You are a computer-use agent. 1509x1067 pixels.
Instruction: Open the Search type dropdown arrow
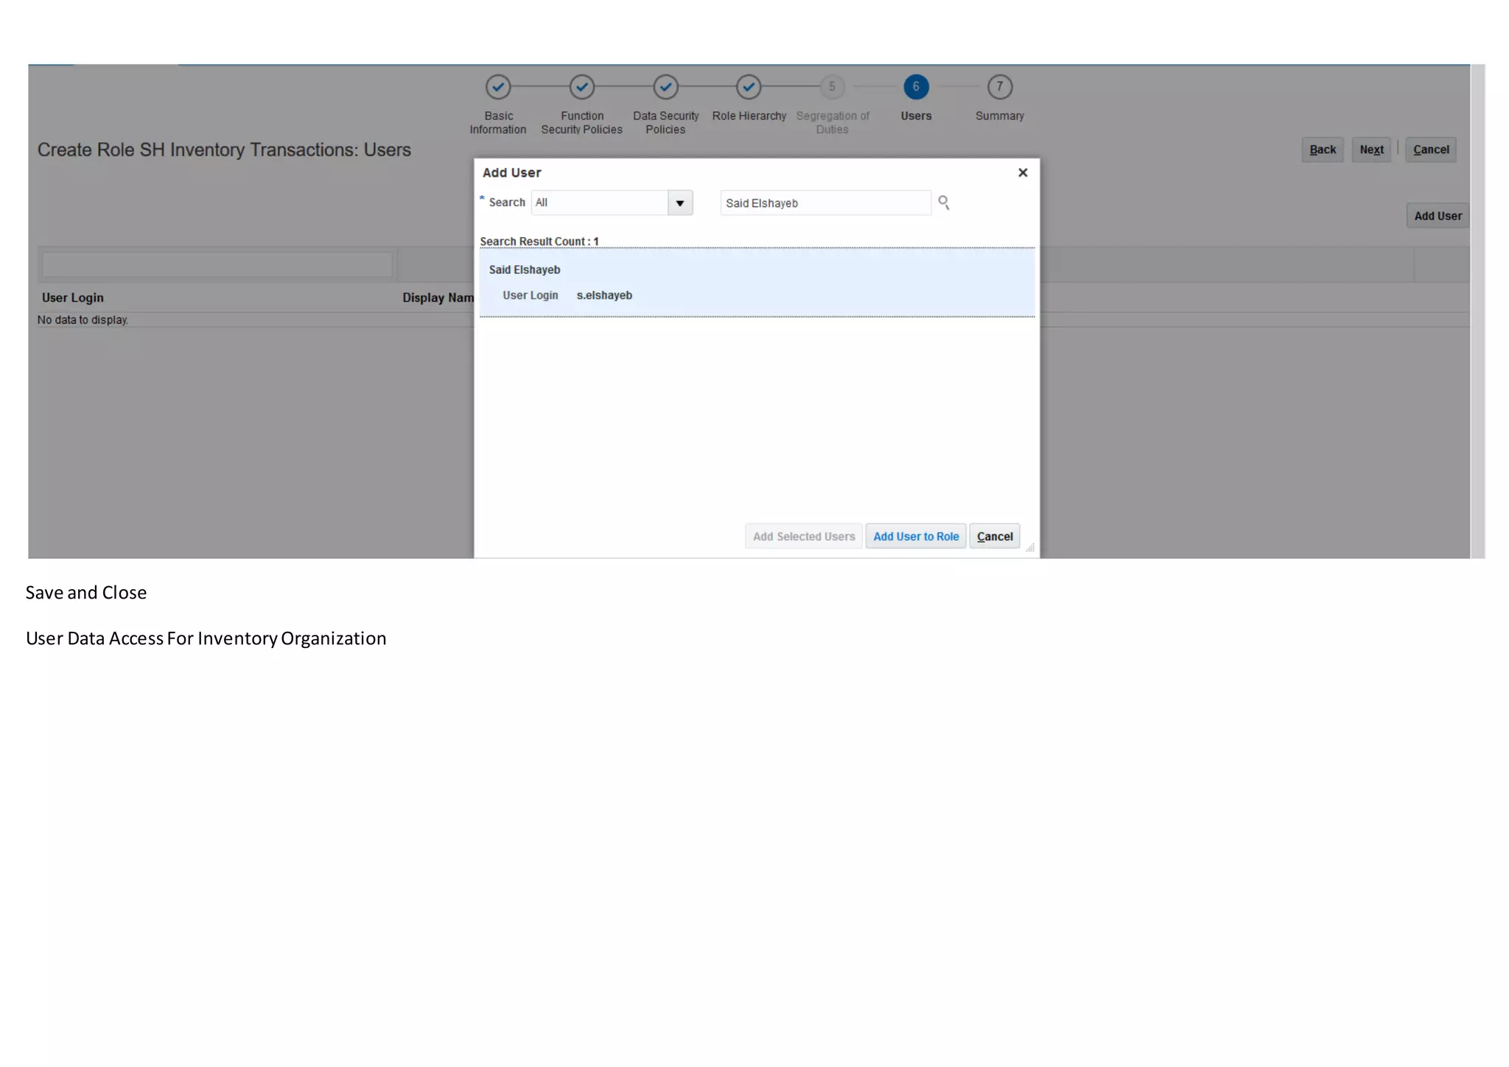pyautogui.click(x=680, y=203)
